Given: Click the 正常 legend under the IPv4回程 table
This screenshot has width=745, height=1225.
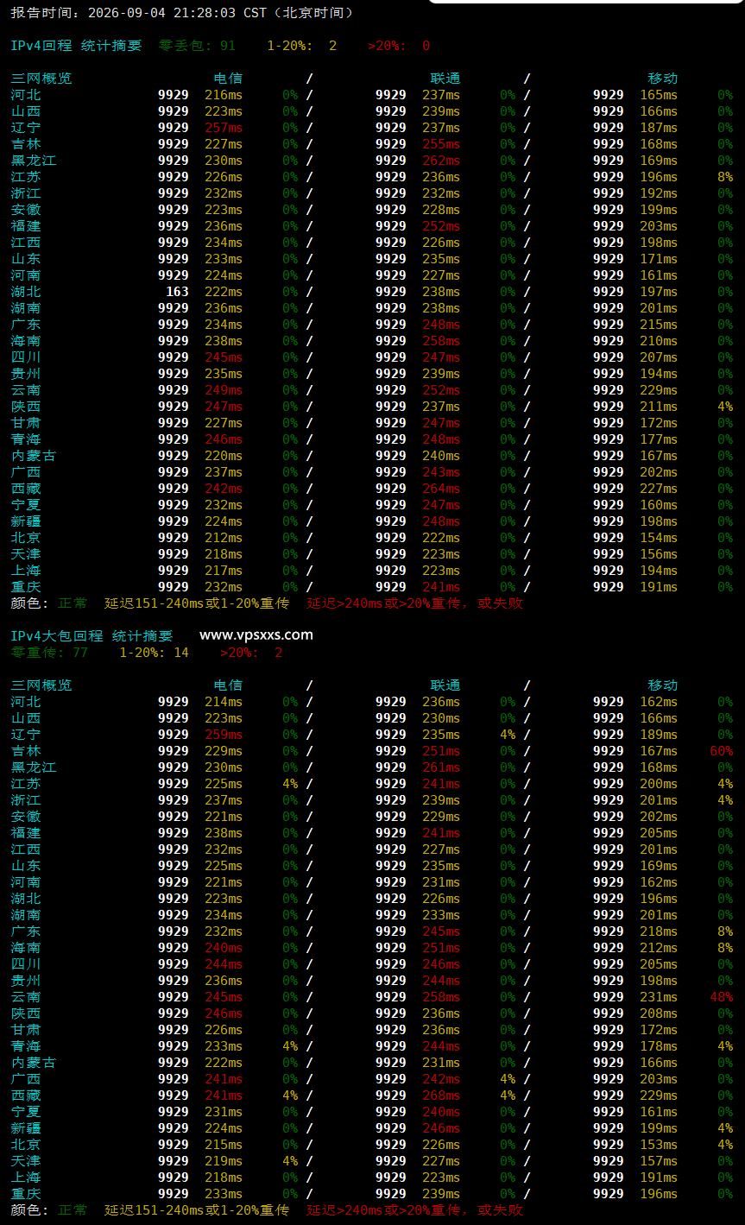Looking at the screenshot, I should pyautogui.click(x=73, y=603).
